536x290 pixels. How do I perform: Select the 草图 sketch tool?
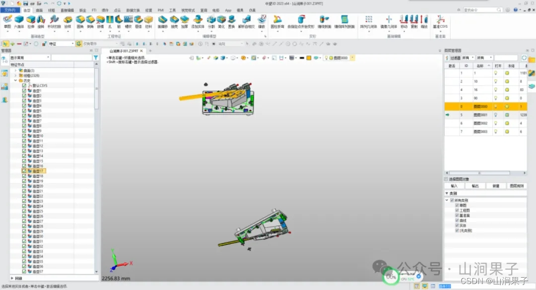[7, 21]
